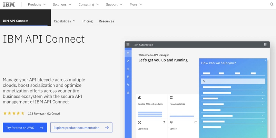
Task: Select the pencil Develop icon in sidebar
Action: click(128, 61)
